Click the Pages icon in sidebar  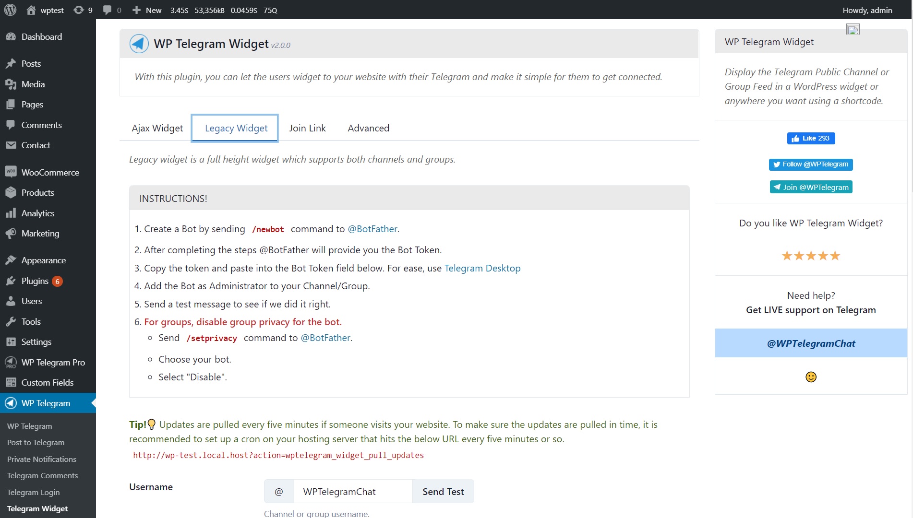point(11,105)
